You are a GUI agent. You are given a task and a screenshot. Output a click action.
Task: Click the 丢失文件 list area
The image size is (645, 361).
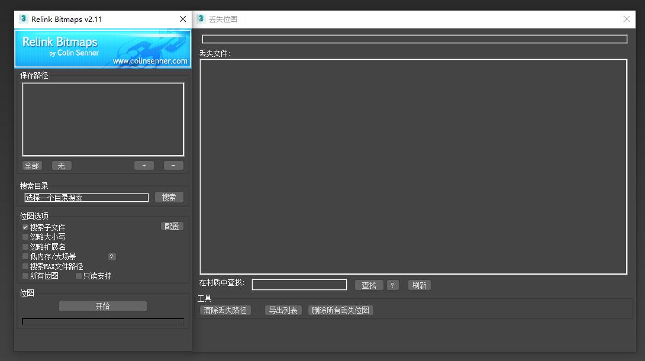(x=414, y=166)
